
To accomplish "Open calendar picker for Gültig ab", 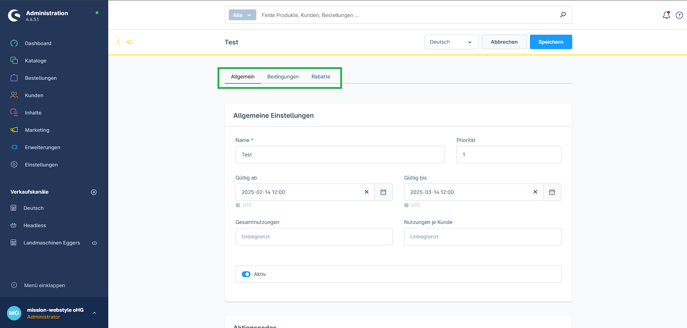I will (383, 192).
